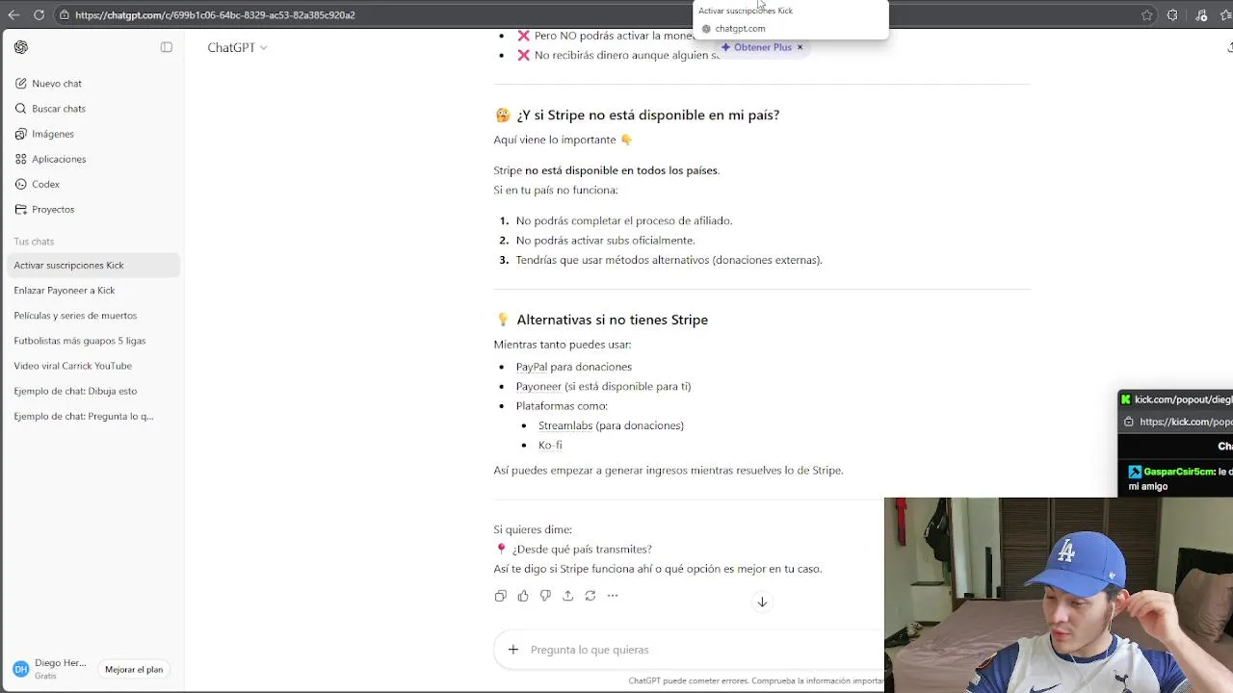Screen dimensions: 1233x693
Task: Click the Aplicaciones grid icon
Action: tap(21, 159)
